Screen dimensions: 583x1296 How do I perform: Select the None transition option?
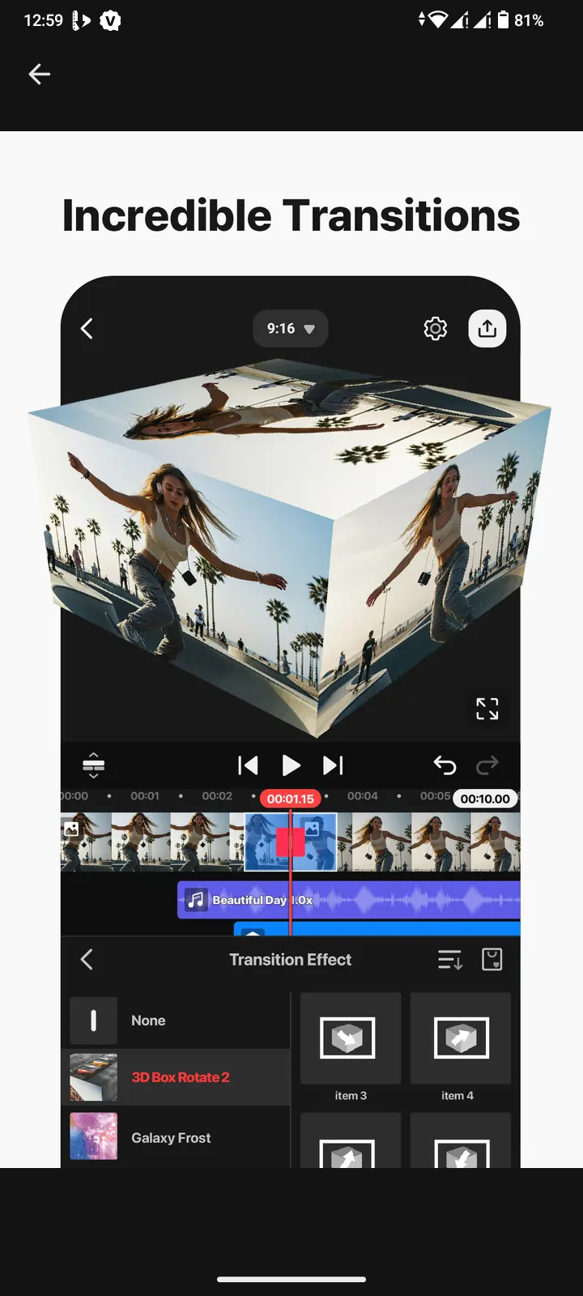176,1021
